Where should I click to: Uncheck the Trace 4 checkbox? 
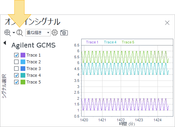click(x=17, y=75)
